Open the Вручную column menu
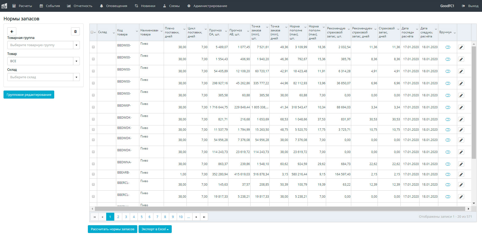 point(455,33)
